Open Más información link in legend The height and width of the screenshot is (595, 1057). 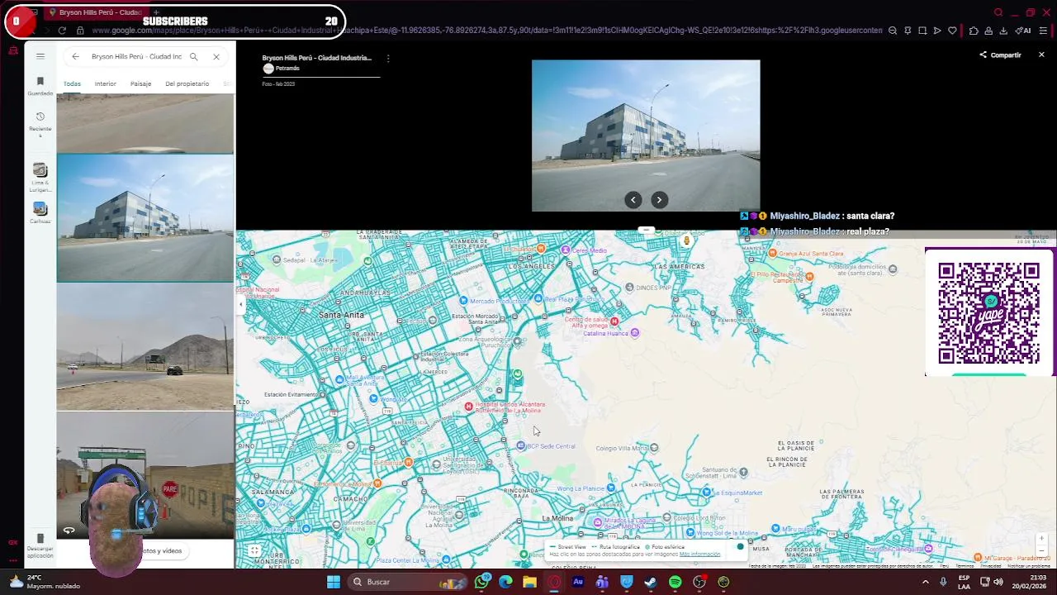pos(699,555)
